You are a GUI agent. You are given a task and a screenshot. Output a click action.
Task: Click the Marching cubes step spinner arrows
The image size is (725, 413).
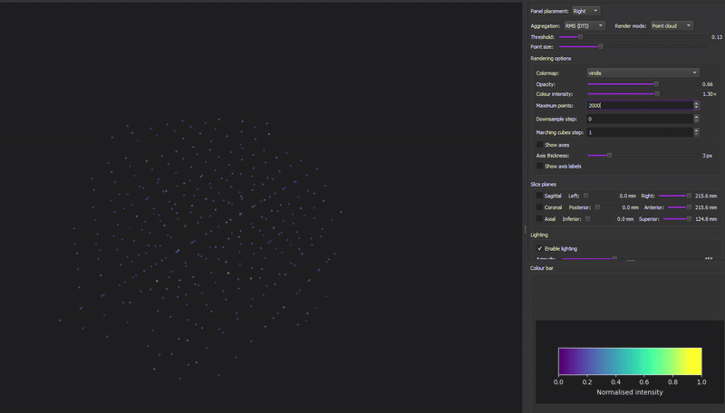[696, 132]
